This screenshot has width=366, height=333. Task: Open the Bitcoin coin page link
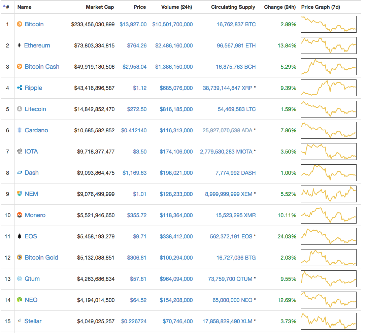pos(34,24)
